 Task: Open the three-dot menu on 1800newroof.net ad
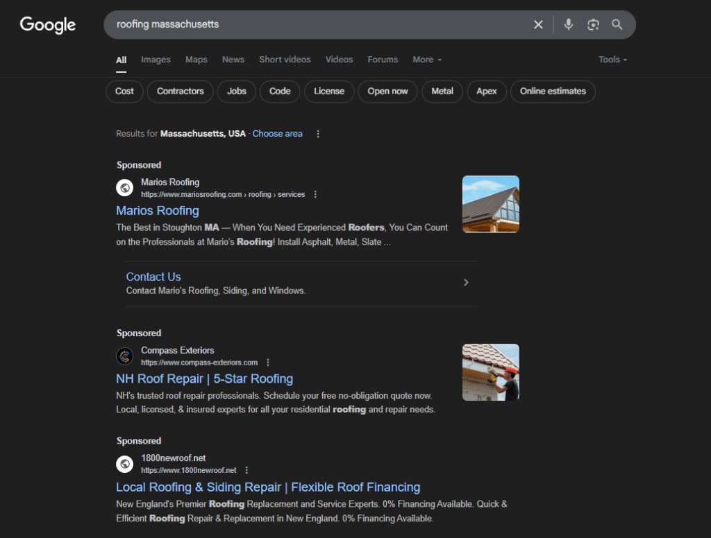(x=247, y=469)
